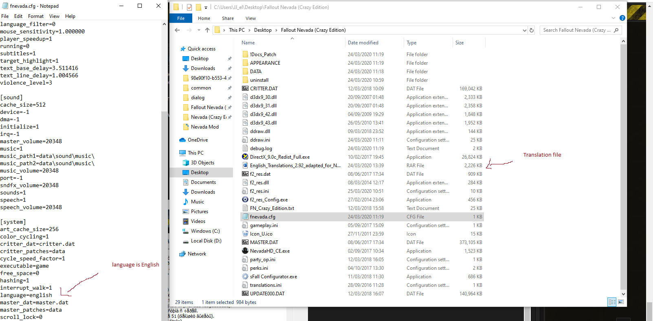Click the Windows (C:) drive icon
The height and width of the screenshot is (321, 653).
[186, 231]
